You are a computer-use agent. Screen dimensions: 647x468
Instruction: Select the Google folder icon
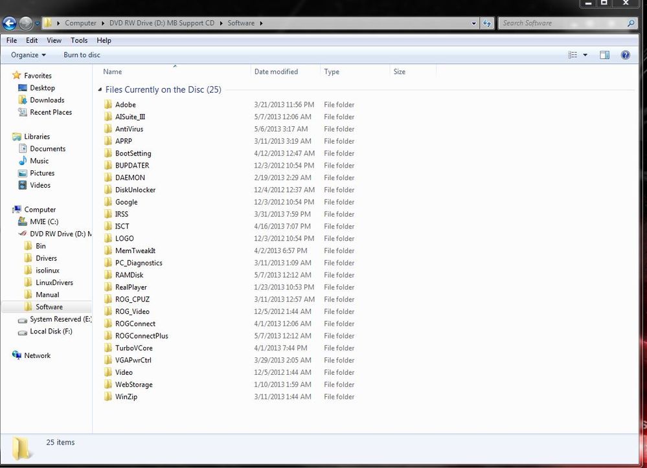tap(108, 201)
